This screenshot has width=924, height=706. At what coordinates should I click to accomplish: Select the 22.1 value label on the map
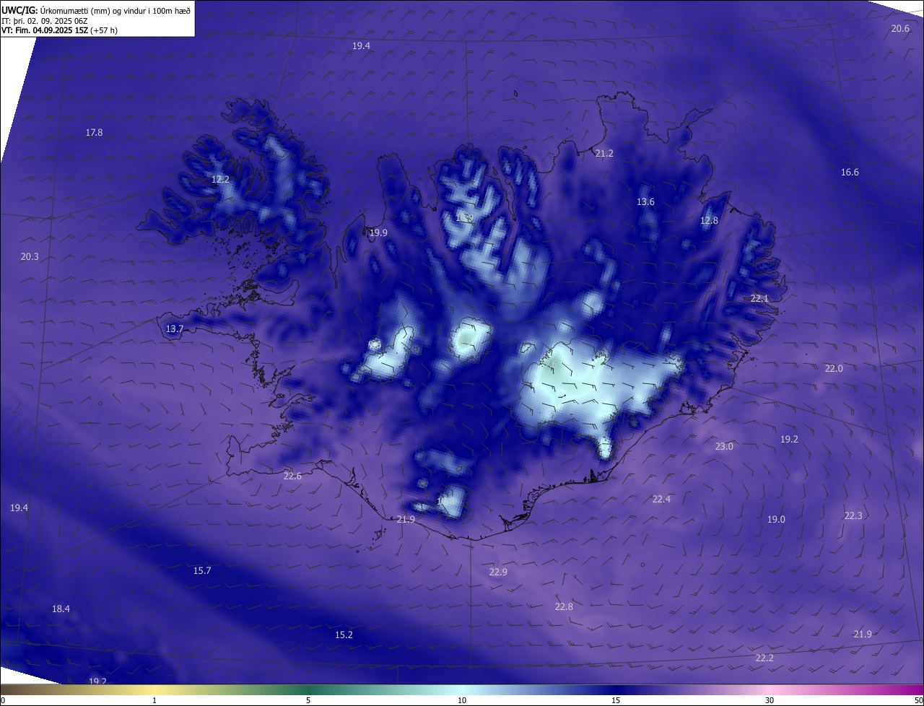coord(760,299)
